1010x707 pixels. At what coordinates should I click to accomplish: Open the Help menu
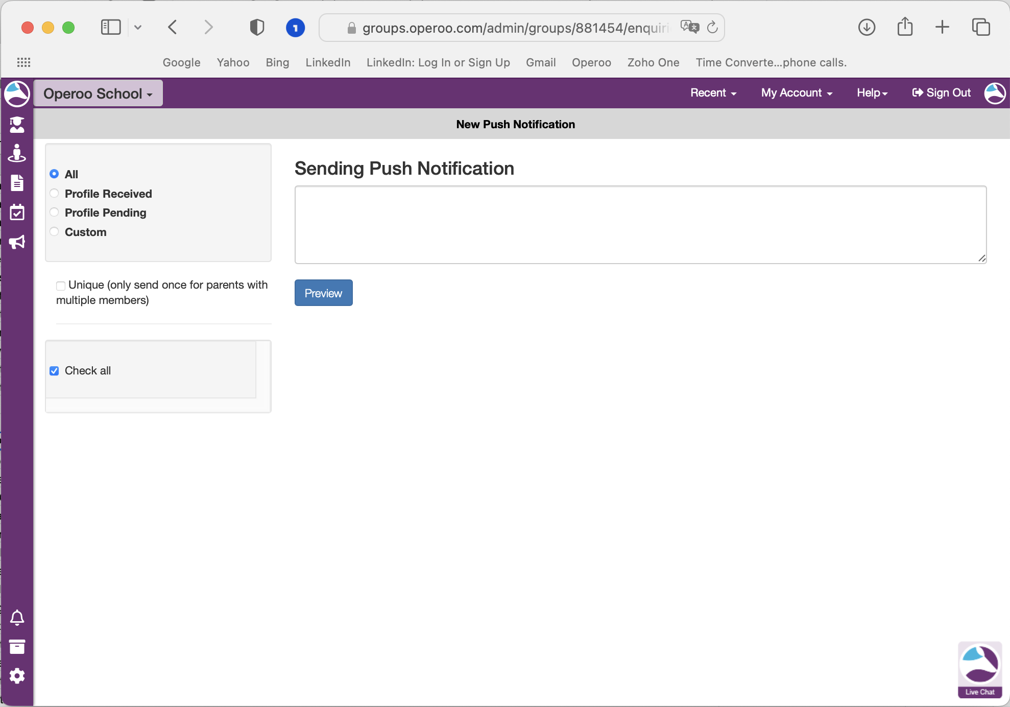tap(872, 93)
